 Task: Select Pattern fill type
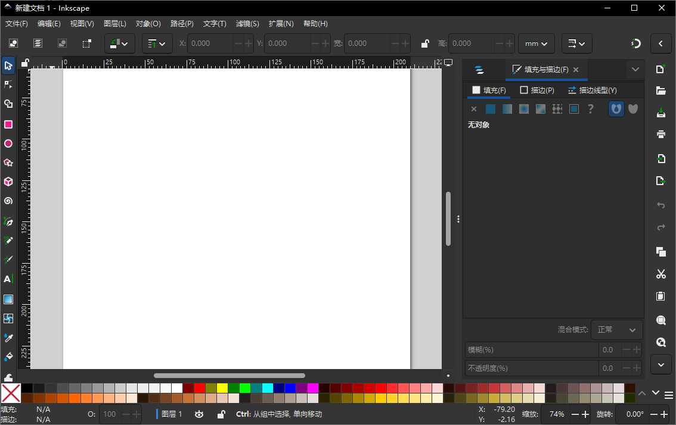click(x=557, y=109)
